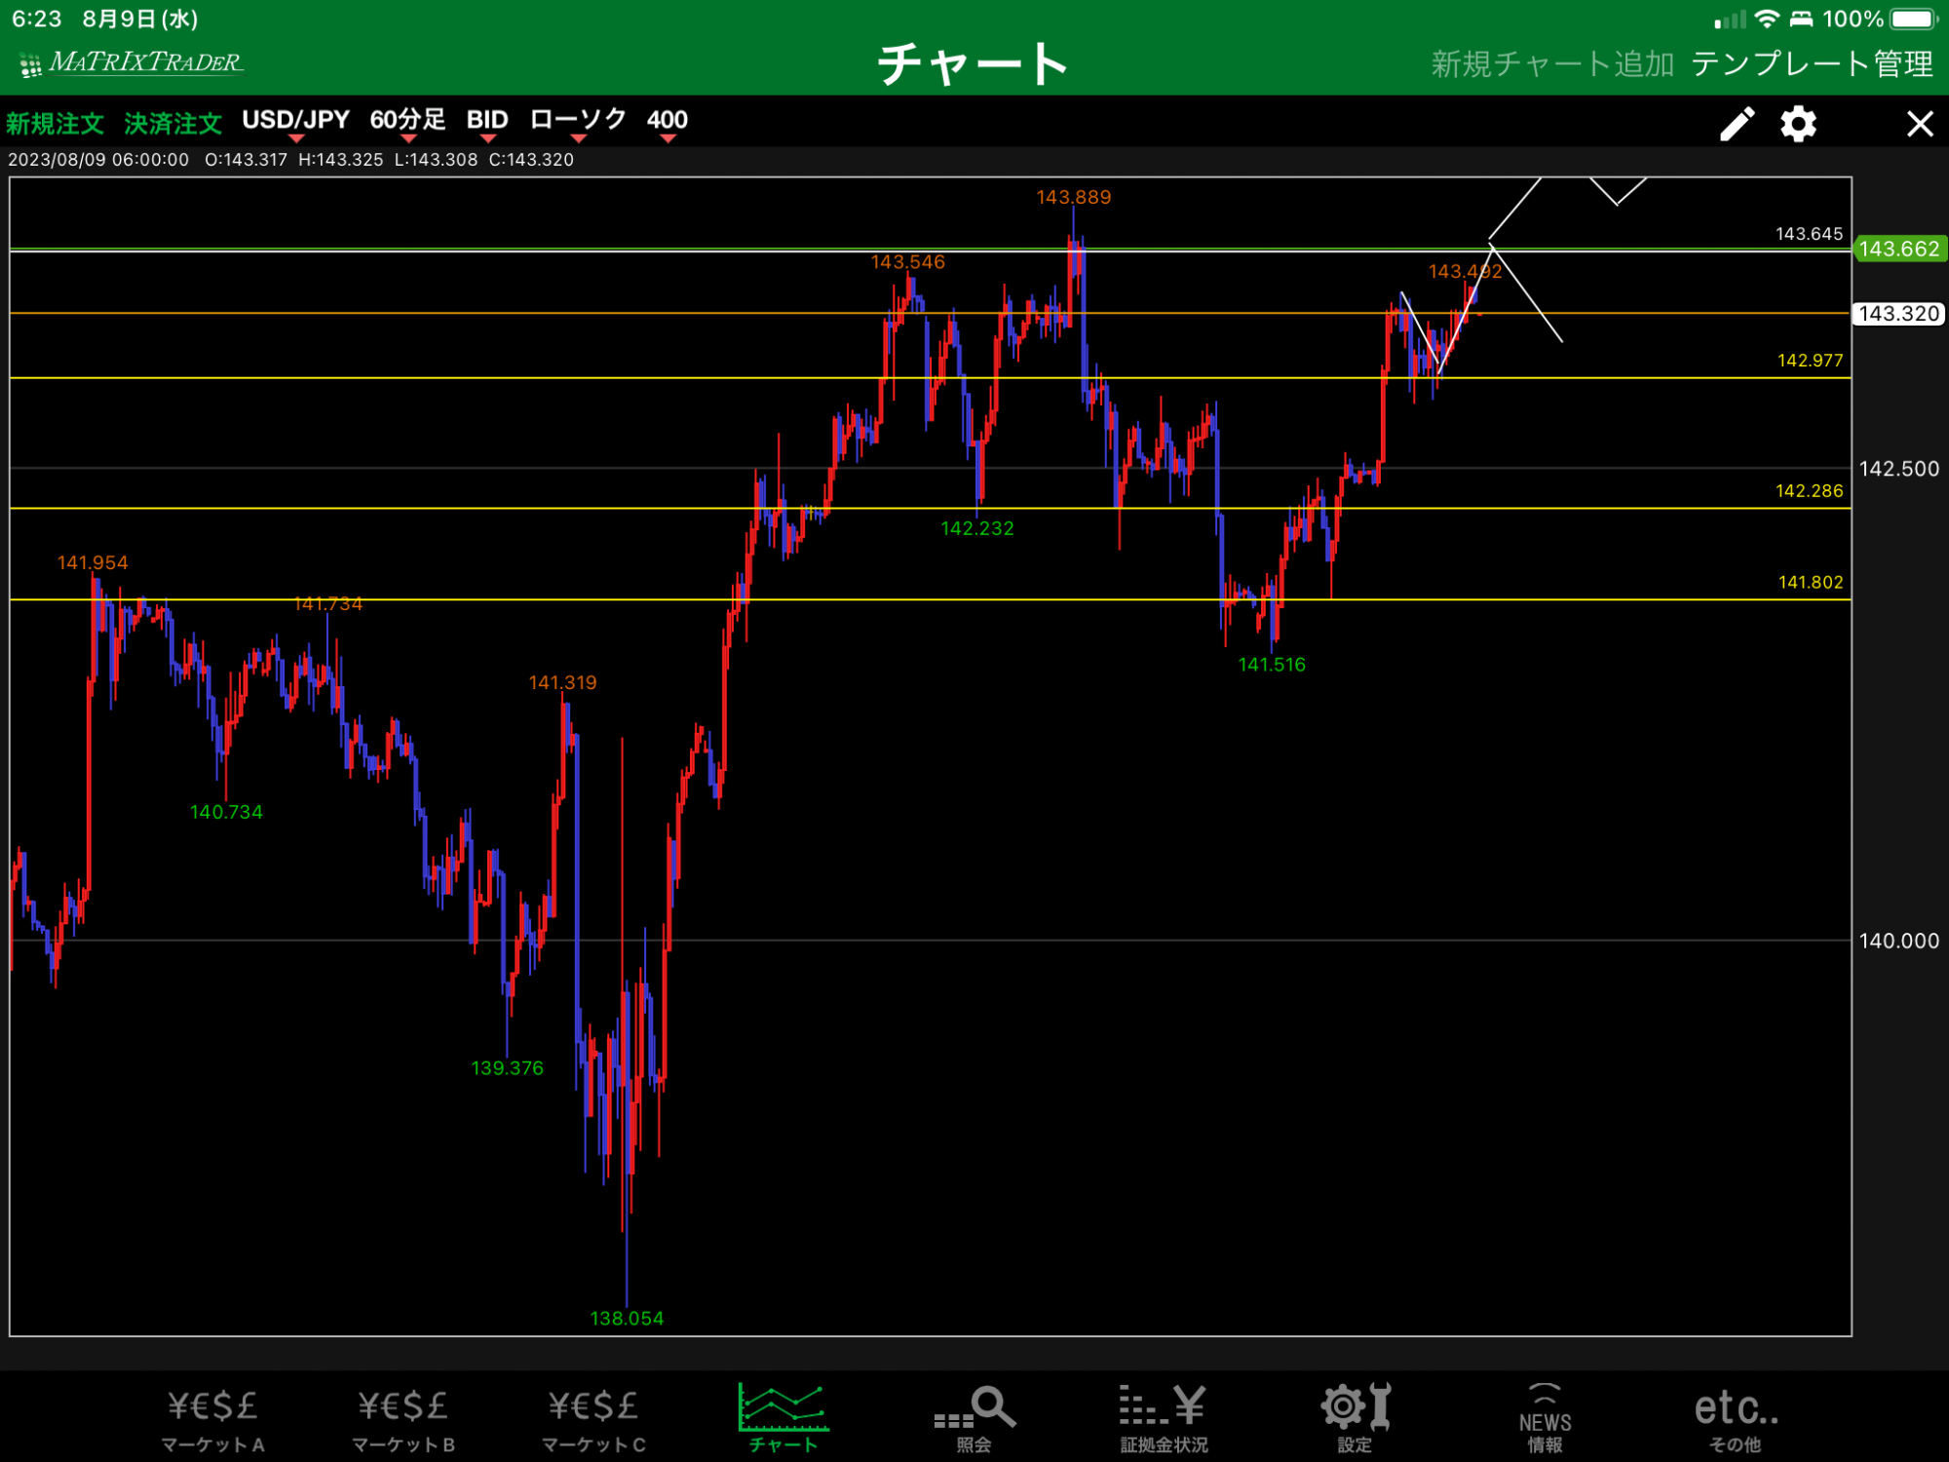Tap Wi-Fi status icon
Image resolution: width=1949 pixels, height=1462 pixels.
(1766, 19)
